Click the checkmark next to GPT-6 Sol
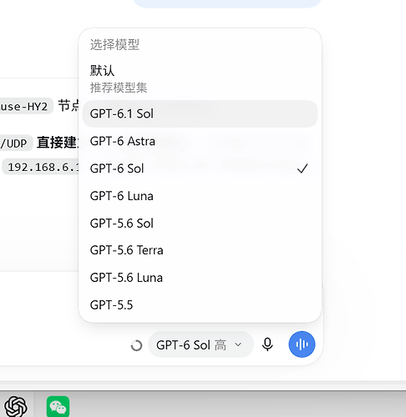The height and width of the screenshot is (417, 406). pos(302,168)
